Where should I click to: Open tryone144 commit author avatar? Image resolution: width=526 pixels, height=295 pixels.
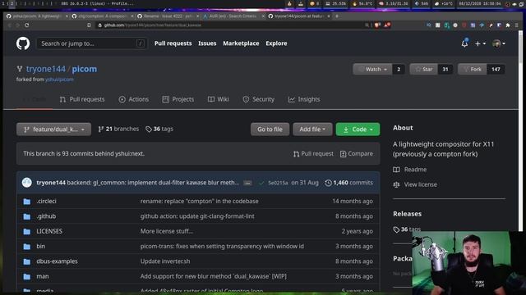[x=27, y=183]
